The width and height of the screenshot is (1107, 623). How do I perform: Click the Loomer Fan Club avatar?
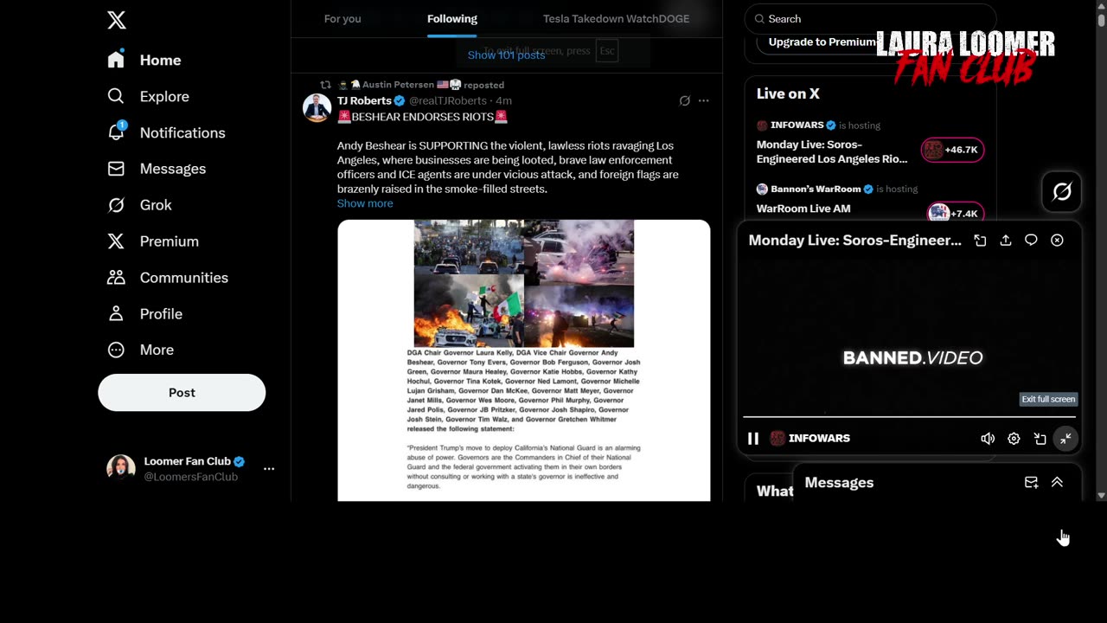[121, 468]
